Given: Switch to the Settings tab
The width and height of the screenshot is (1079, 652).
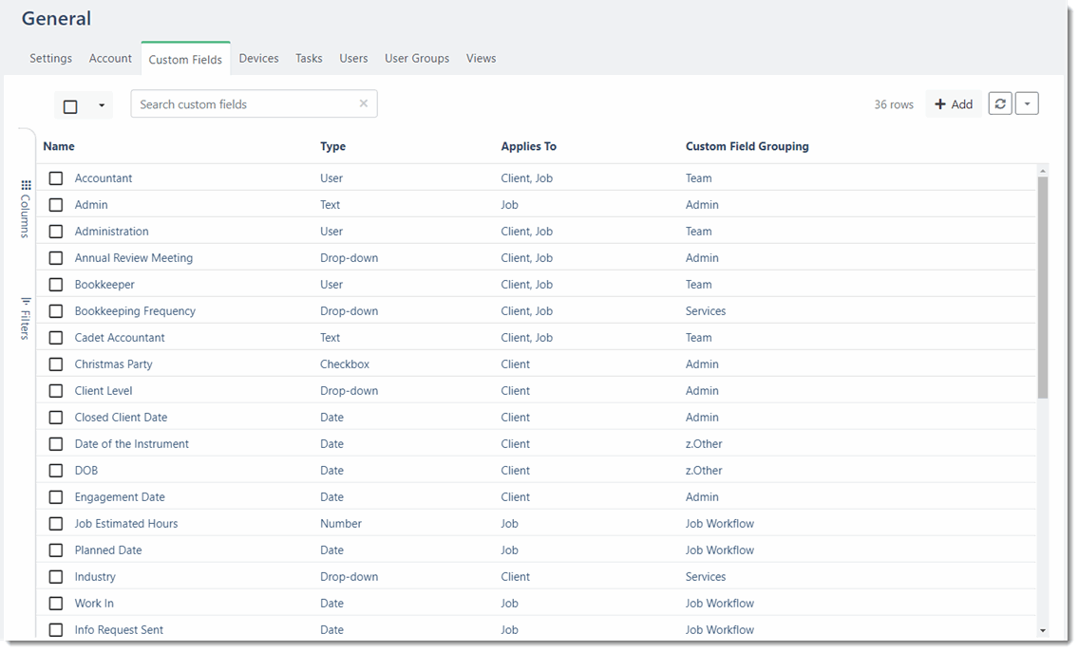Looking at the screenshot, I should pos(50,58).
